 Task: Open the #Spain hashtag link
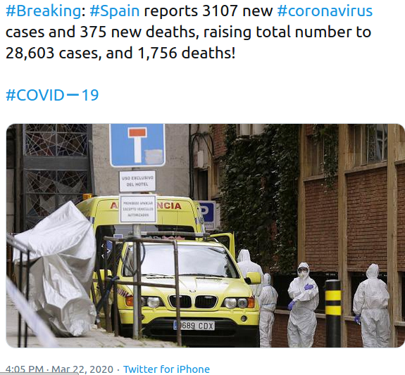(114, 11)
